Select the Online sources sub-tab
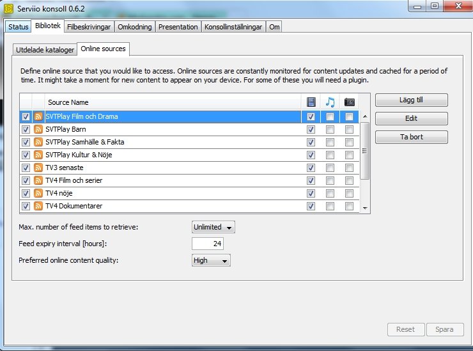Image resolution: width=473 pixels, height=351 pixels. [103, 49]
